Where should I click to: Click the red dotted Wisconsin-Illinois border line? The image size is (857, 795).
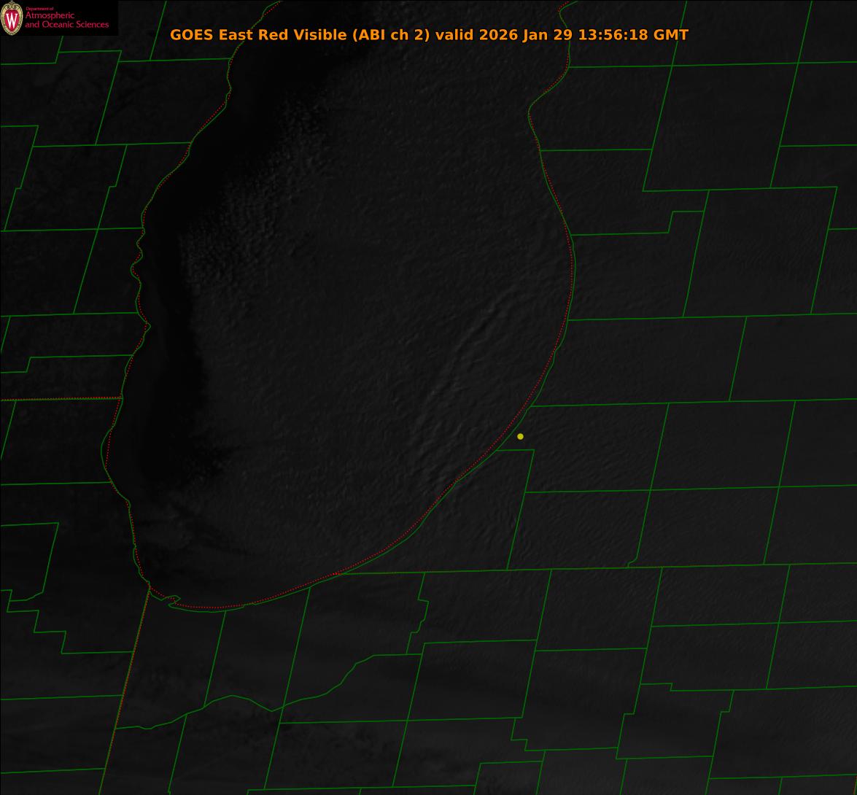(58, 398)
